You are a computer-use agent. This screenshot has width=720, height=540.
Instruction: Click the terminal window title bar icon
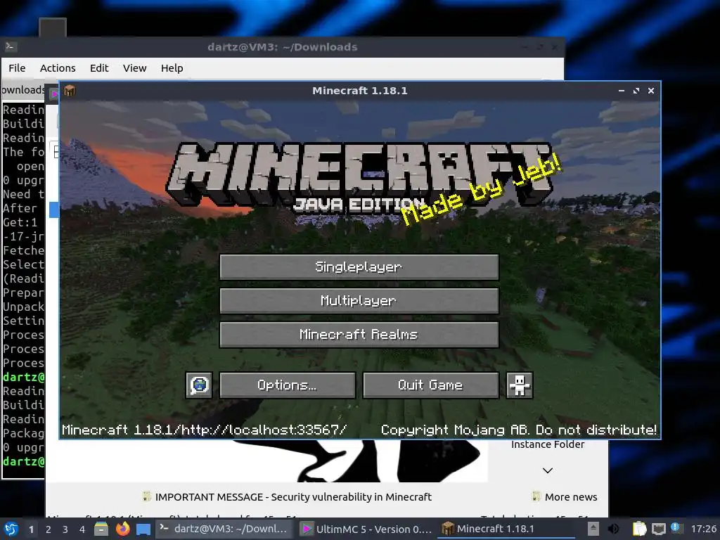click(11, 46)
